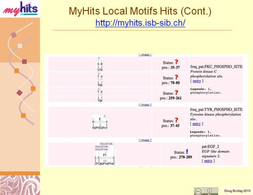Image resolution: width=253 pixels, height=195 pixels.
Task: Click the image link above the PKC_PHOSPHO_SITE rows
Action: click(x=145, y=55)
